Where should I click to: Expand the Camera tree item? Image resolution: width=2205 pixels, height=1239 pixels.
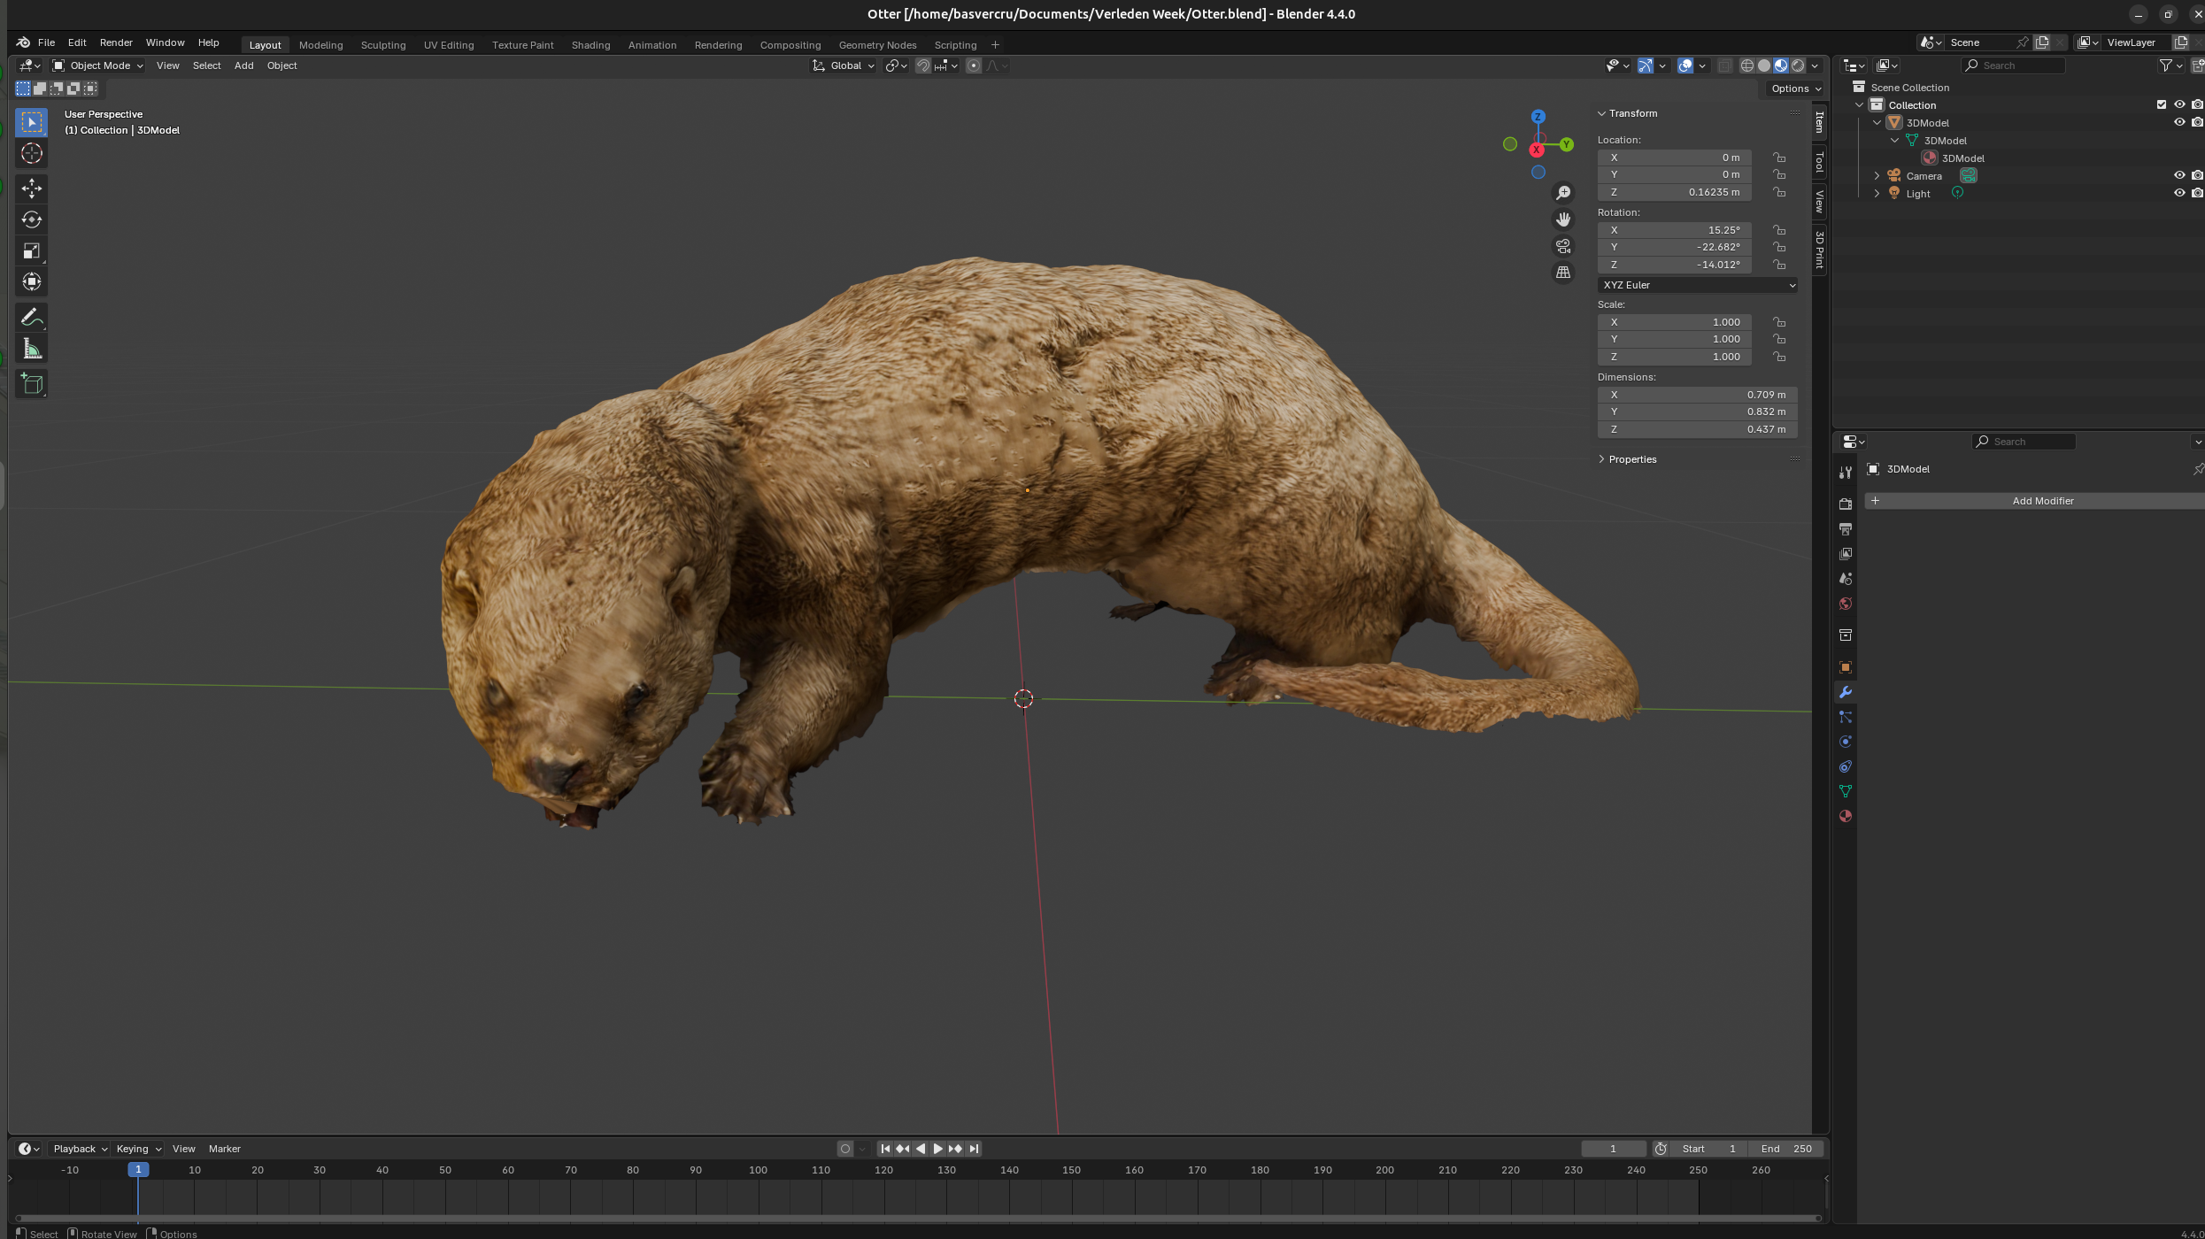pos(1877,176)
